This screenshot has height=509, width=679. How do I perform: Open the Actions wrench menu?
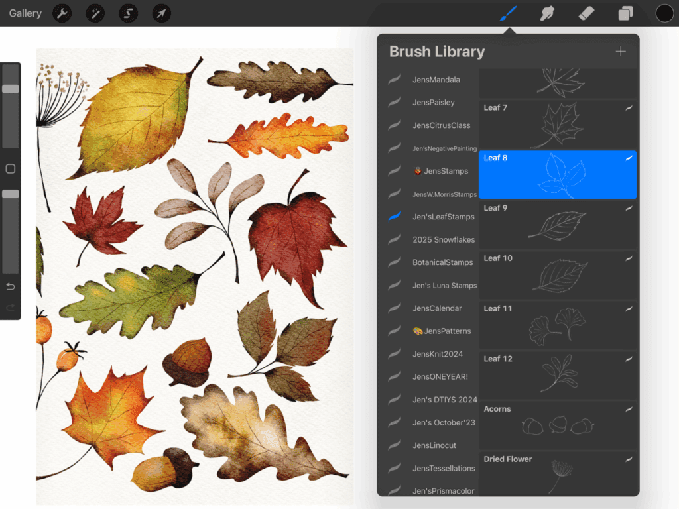coord(62,13)
